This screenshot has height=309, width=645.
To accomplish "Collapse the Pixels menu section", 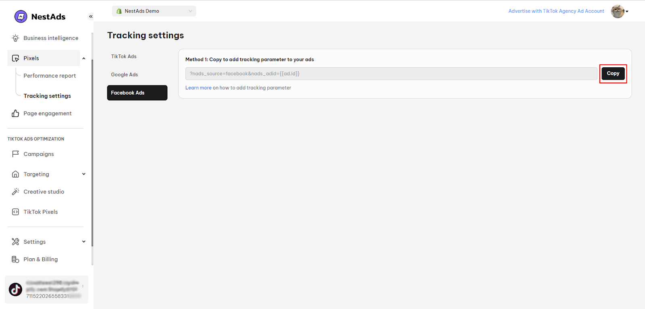I will [84, 58].
